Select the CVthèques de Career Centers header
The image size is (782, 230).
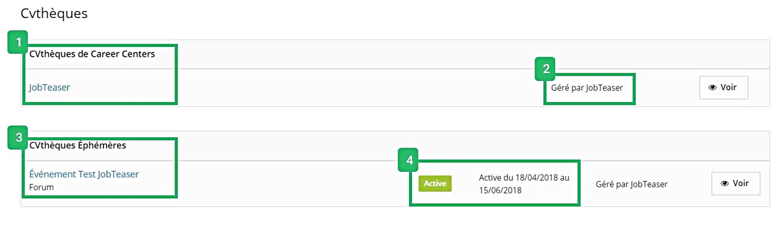92,54
